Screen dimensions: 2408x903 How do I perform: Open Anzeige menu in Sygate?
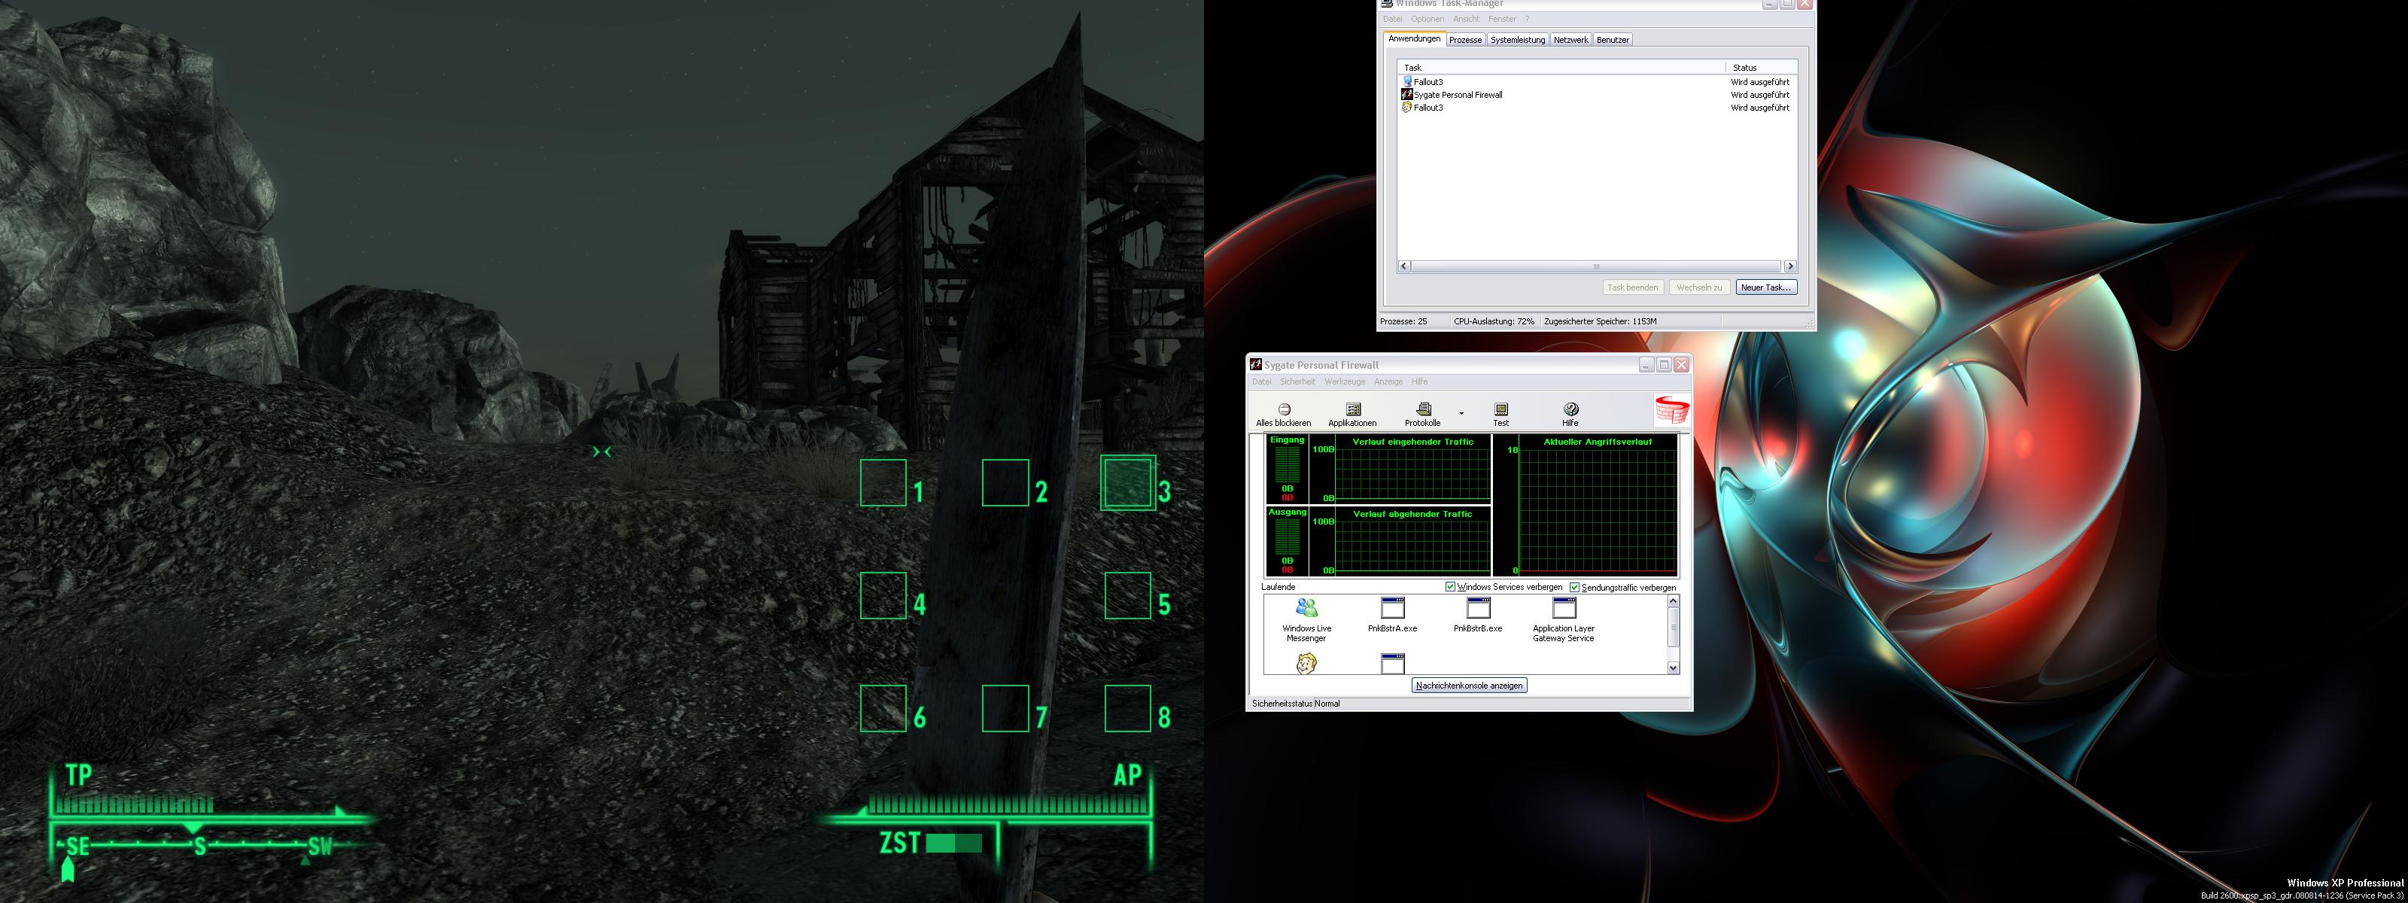1388,382
